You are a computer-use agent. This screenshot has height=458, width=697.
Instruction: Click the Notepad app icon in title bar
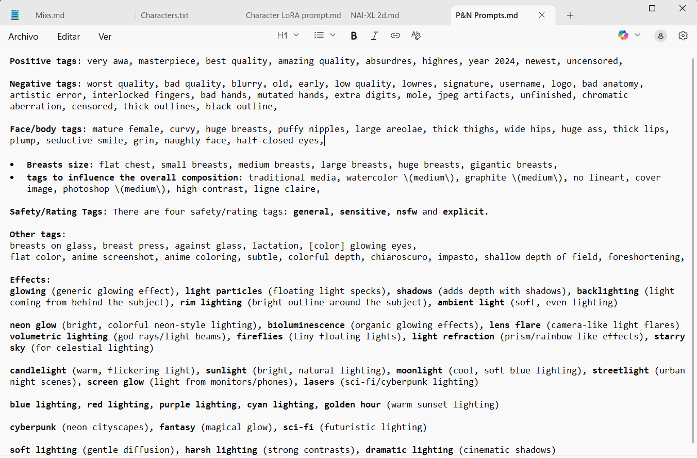tap(14, 15)
